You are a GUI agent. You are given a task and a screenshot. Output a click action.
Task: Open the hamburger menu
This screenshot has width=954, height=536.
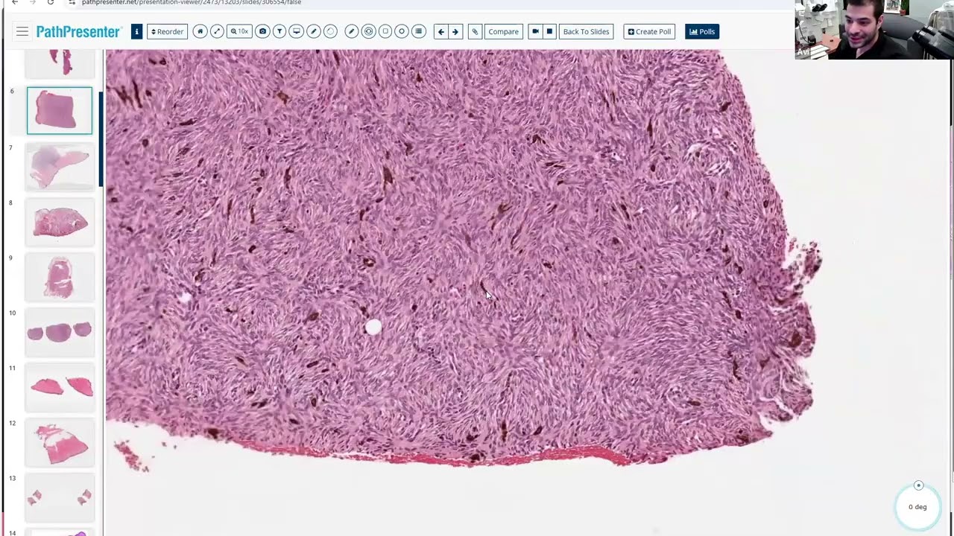click(22, 31)
